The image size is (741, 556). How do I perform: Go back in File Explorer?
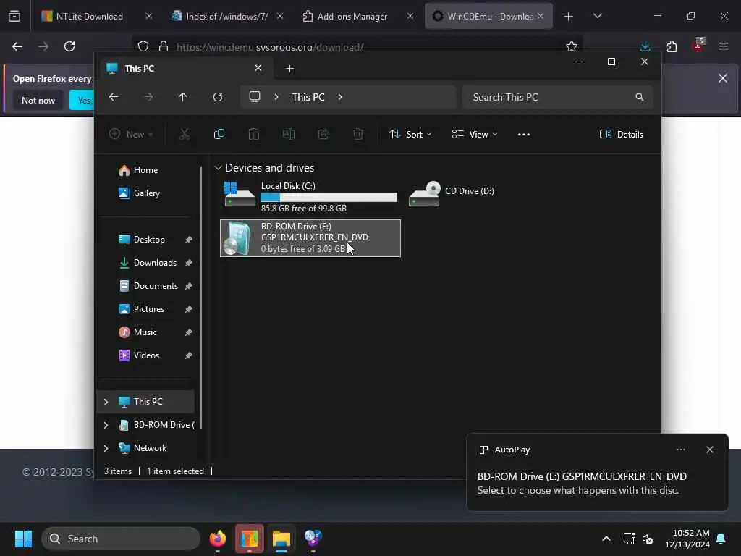114,97
